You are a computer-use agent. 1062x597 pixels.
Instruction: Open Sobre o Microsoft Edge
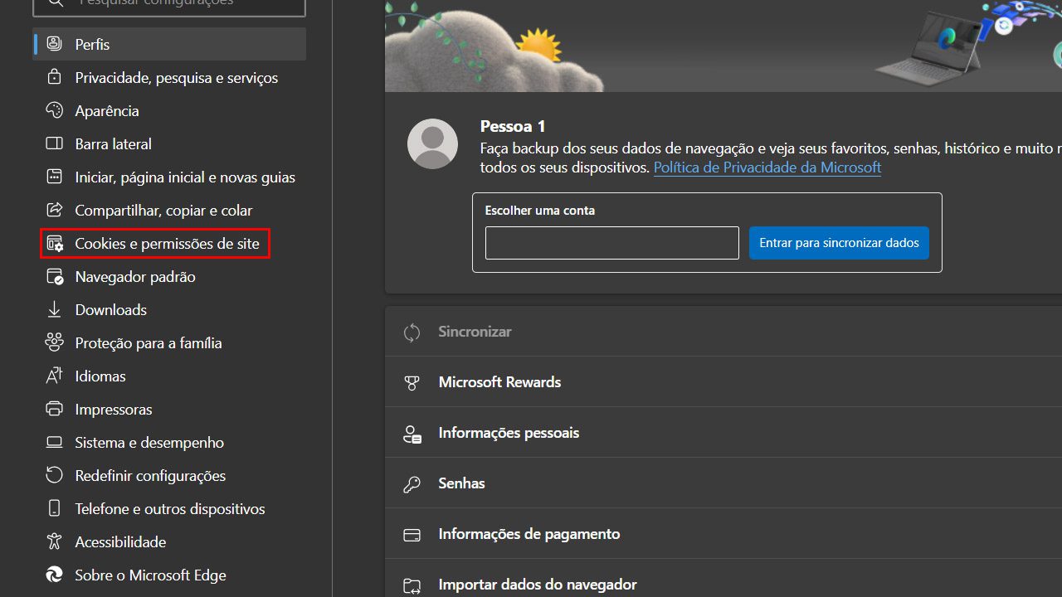pos(169,575)
